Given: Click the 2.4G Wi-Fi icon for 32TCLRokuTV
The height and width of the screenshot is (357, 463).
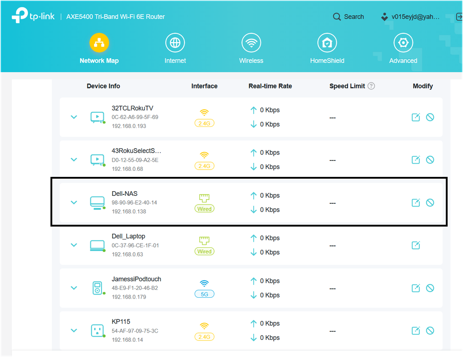Looking at the screenshot, I should (x=204, y=113).
